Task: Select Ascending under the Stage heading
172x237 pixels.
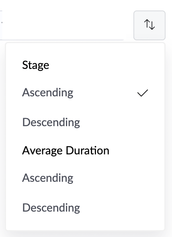Action: point(85,93)
